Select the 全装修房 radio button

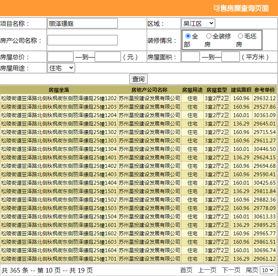[x=208, y=36]
